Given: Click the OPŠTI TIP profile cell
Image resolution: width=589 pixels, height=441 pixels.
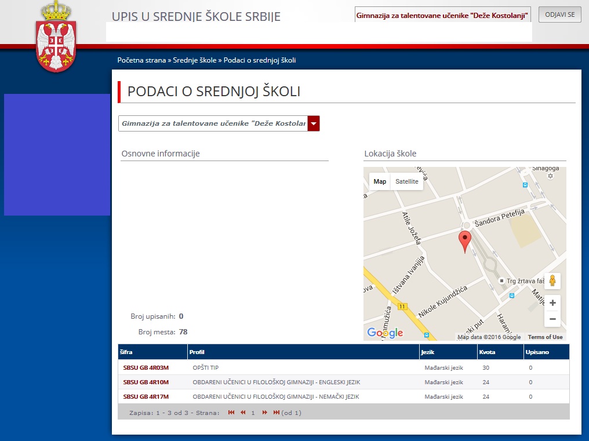Looking at the screenshot, I should pyautogui.click(x=205, y=368).
